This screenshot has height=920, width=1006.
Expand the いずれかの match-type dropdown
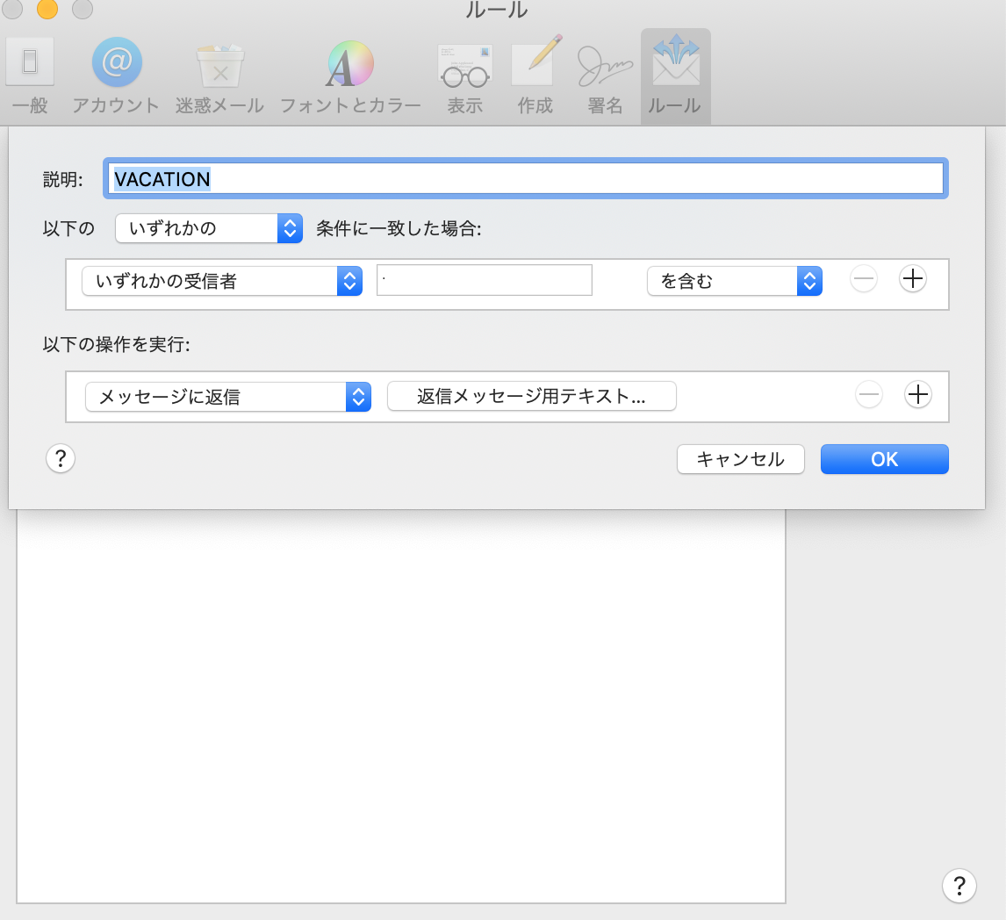209,229
